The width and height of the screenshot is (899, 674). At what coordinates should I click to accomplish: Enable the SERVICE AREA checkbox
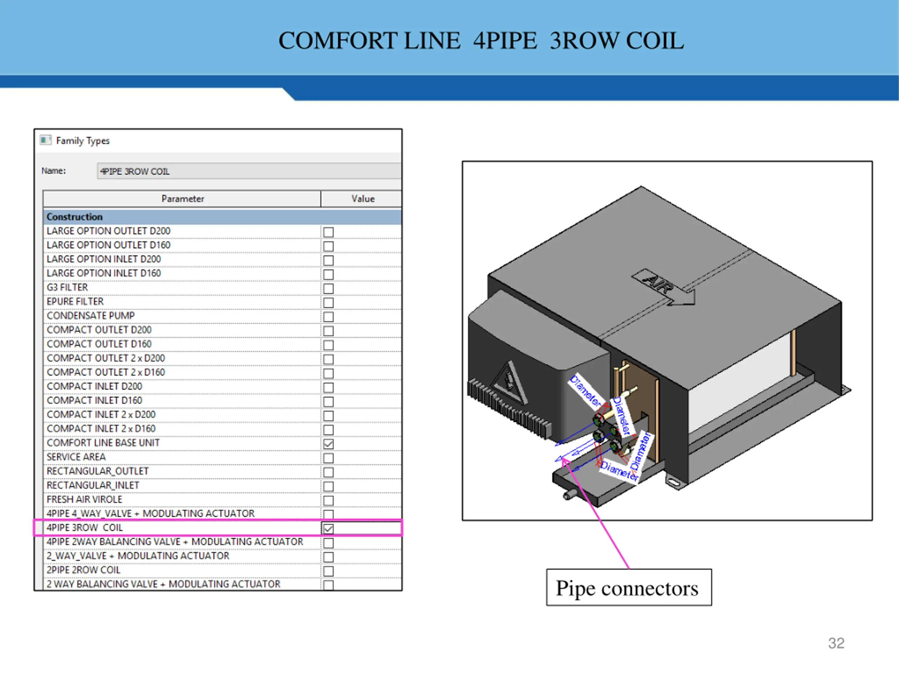328,458
